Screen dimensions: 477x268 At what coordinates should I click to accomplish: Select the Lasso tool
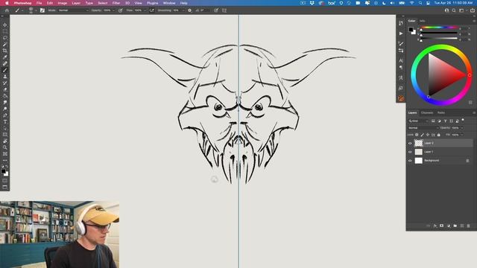pos(5,38)
